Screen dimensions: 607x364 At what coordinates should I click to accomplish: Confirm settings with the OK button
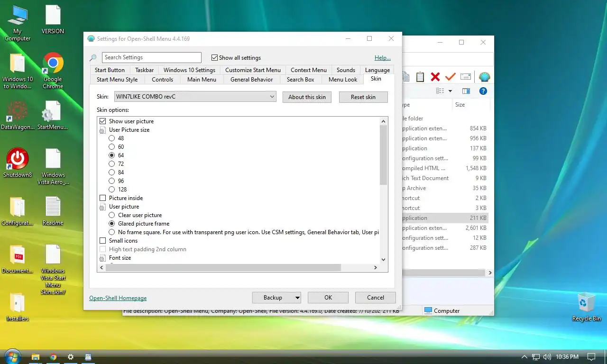[x=328, y=298]
